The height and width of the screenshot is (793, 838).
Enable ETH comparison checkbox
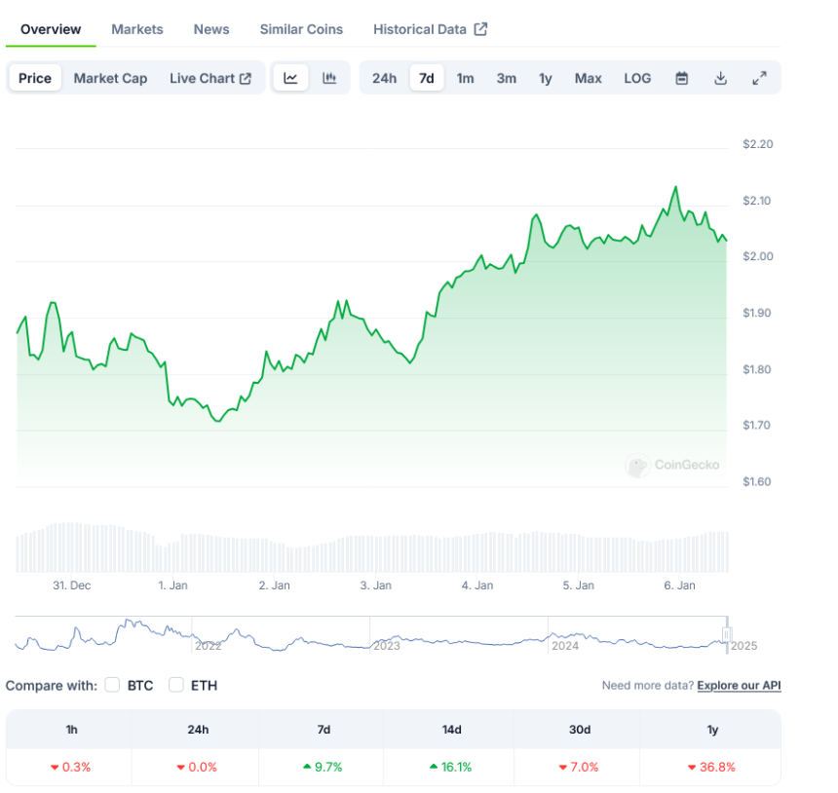[x=176, y=685]
